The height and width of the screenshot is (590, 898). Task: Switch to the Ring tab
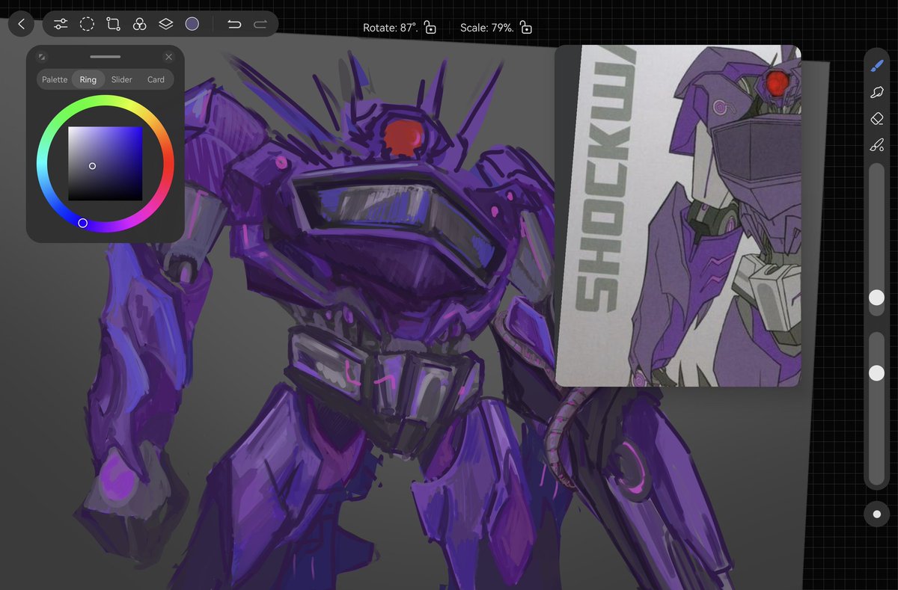pyautogui.click(x=88, y=79)
